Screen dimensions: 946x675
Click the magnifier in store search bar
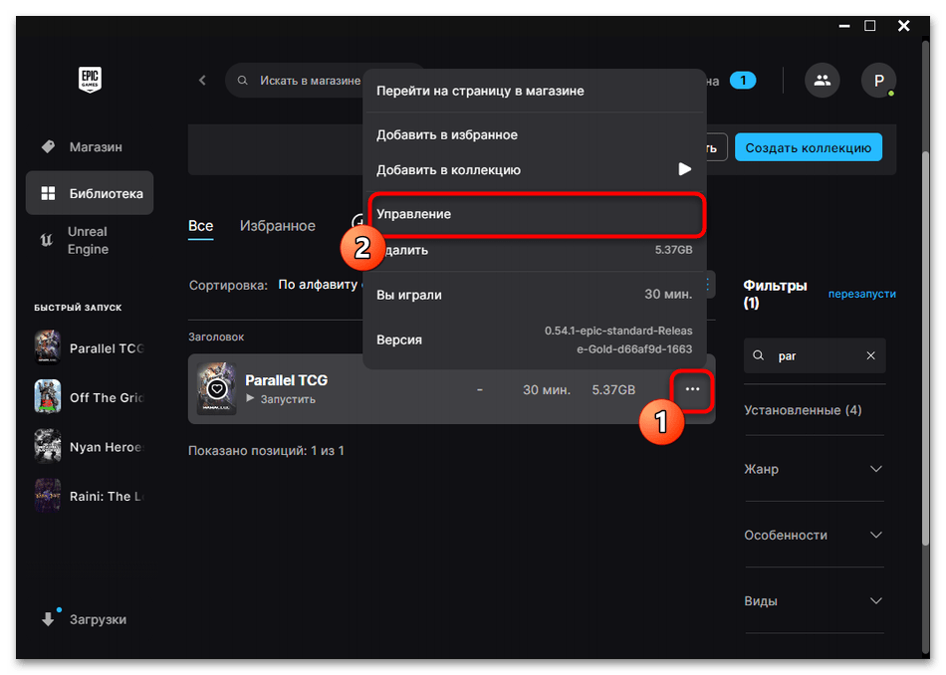[243, 81]
